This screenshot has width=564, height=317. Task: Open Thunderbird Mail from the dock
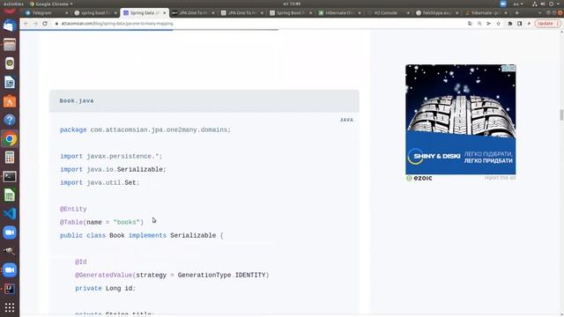pyautogui.click(x=10, y=26)
